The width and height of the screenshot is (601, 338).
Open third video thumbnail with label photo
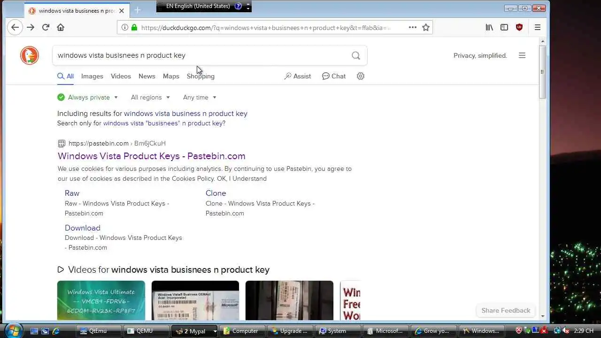[289, 300]
